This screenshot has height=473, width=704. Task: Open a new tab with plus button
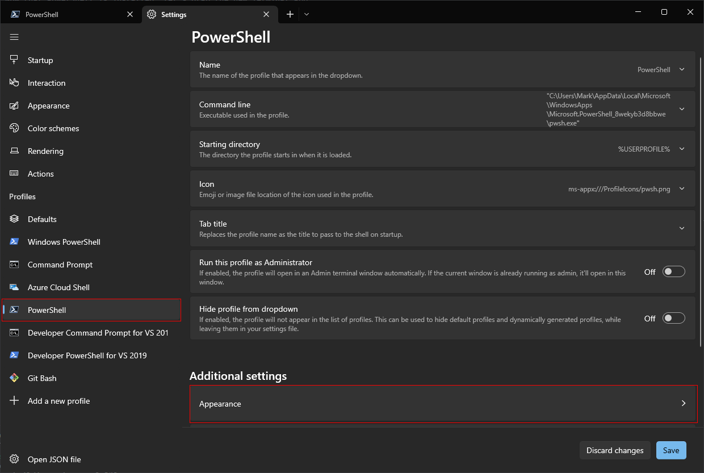click(290, 14)
